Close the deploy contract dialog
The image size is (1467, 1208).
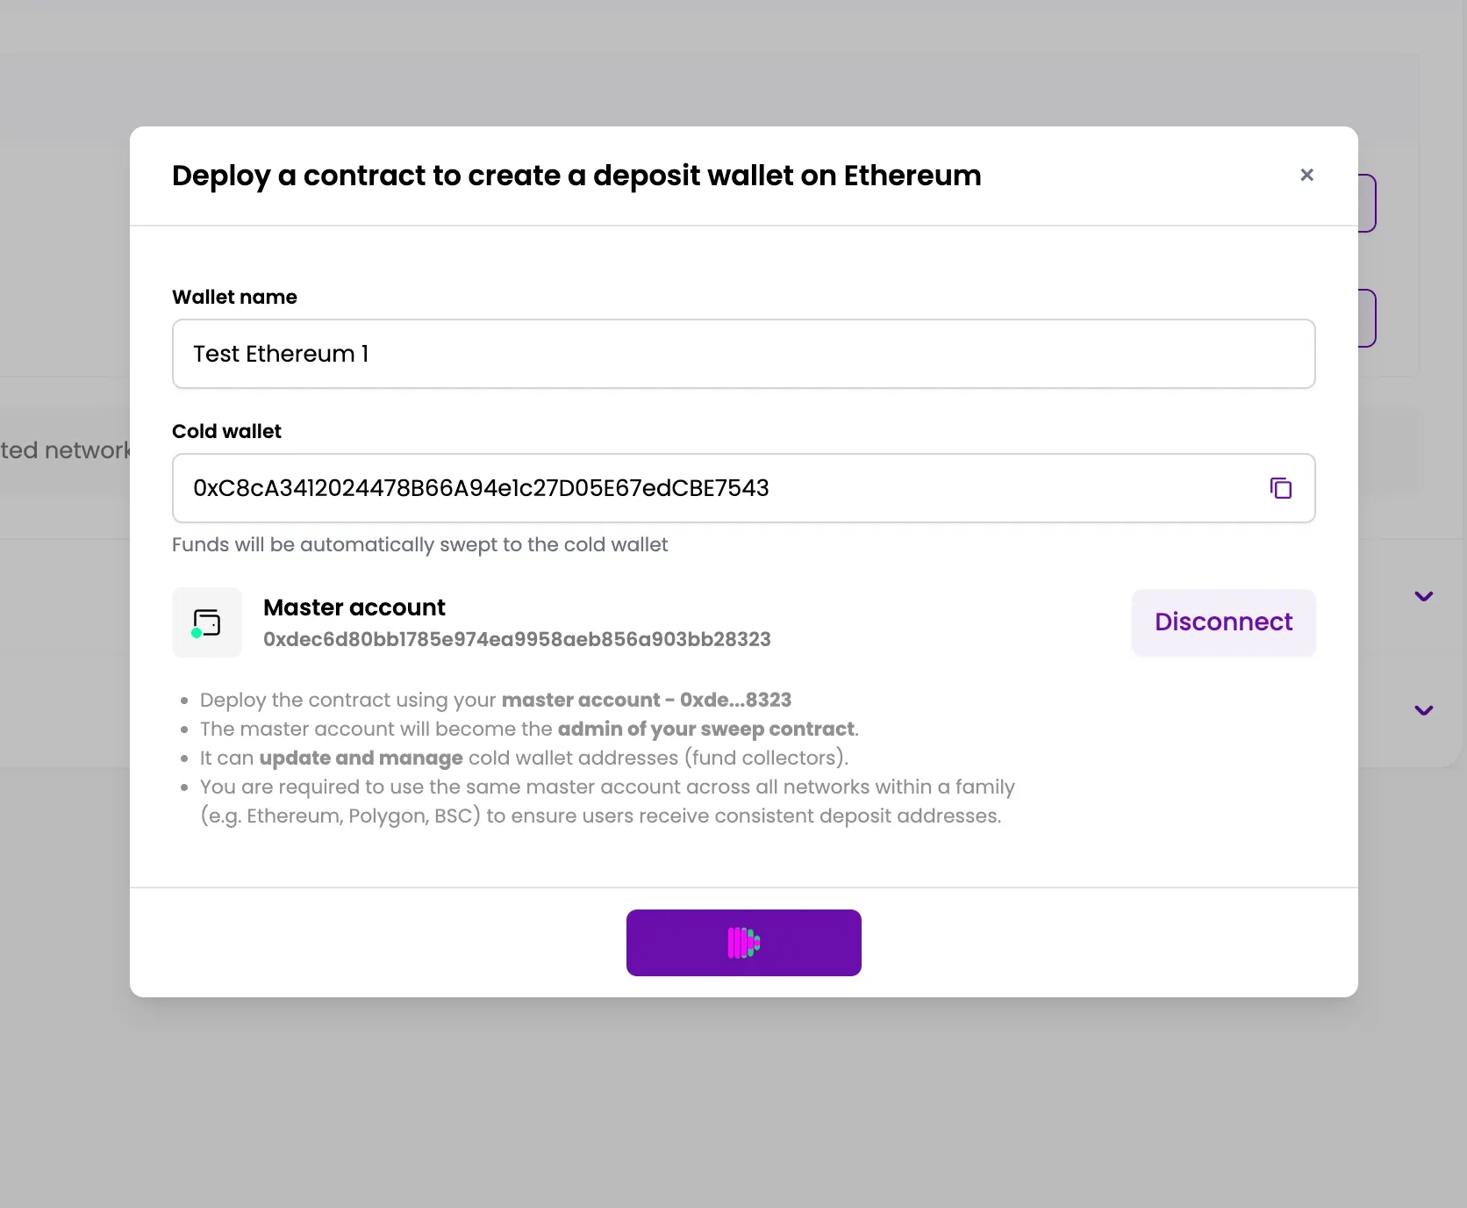click(1306, 175)
